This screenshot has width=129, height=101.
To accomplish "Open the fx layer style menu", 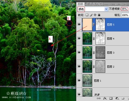I will pos(105,98).
